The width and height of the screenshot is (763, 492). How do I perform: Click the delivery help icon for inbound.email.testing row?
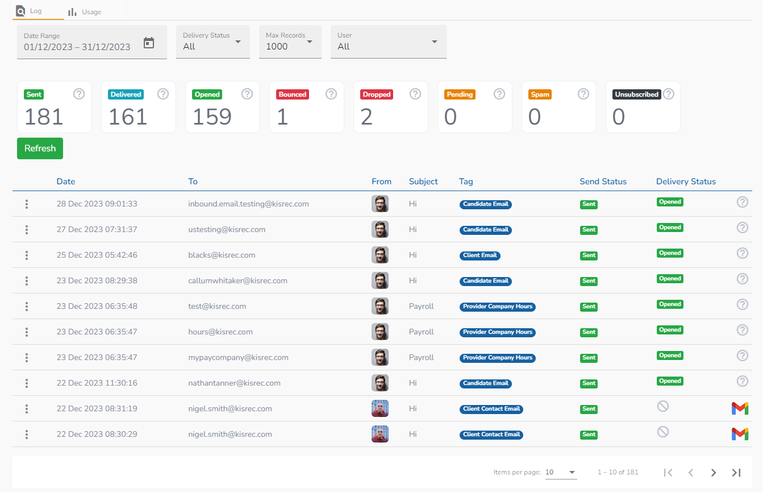click(x=743, y=202)
